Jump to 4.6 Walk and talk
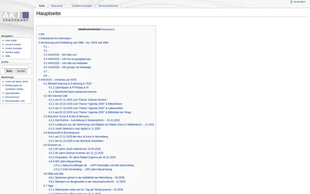The height and width of the screenshot is (194, 310). (x=53, y=174)
